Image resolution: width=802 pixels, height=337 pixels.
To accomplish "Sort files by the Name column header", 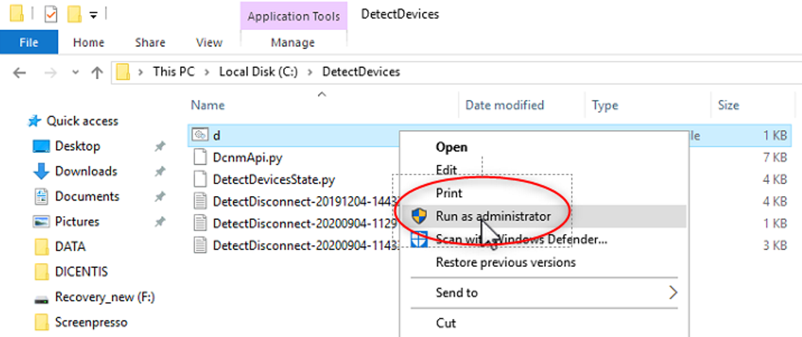I will (x=208, y=105).
